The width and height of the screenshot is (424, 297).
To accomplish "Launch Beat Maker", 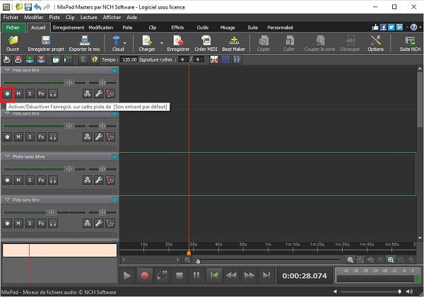I will [234, 43].
